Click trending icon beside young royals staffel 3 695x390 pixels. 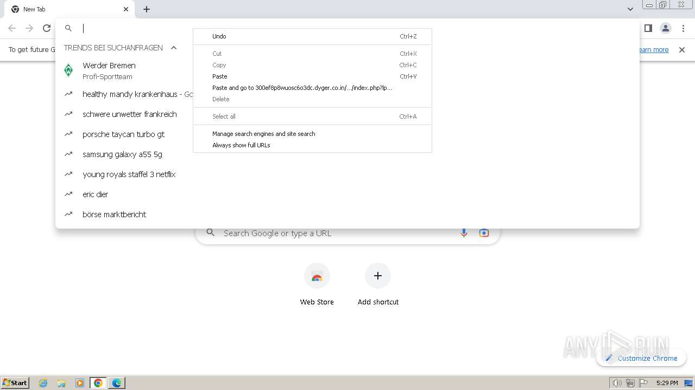tap(68, 174)
